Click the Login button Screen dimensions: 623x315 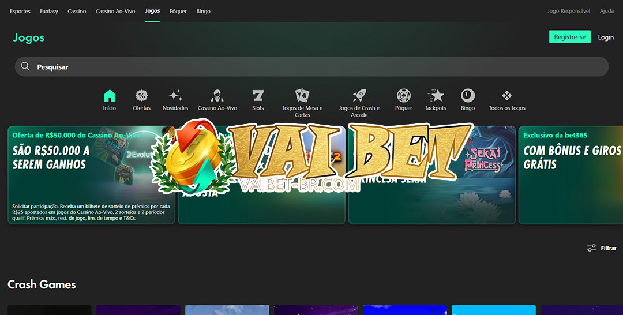coord(606,37)
